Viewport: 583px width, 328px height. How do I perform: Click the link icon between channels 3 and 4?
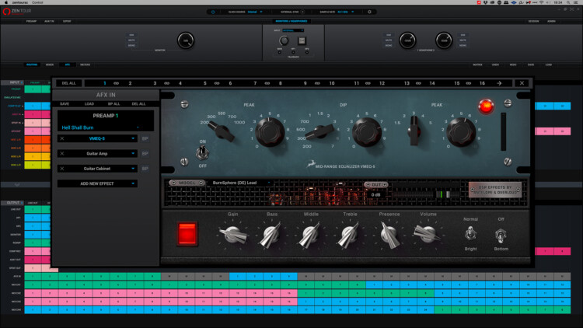click(x=167, y=83)
